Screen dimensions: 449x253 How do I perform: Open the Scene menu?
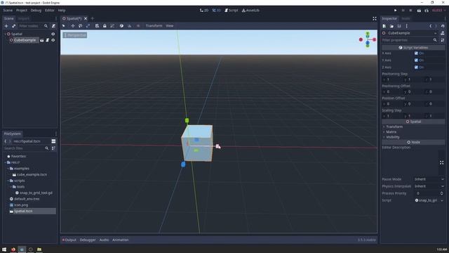(x=8, y=11)
